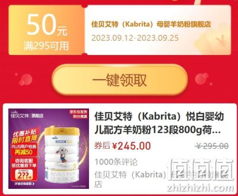Screen dimensions: 238x196
Task: Select the 50元 coupon amount panel
Action: tap(47, 30)
